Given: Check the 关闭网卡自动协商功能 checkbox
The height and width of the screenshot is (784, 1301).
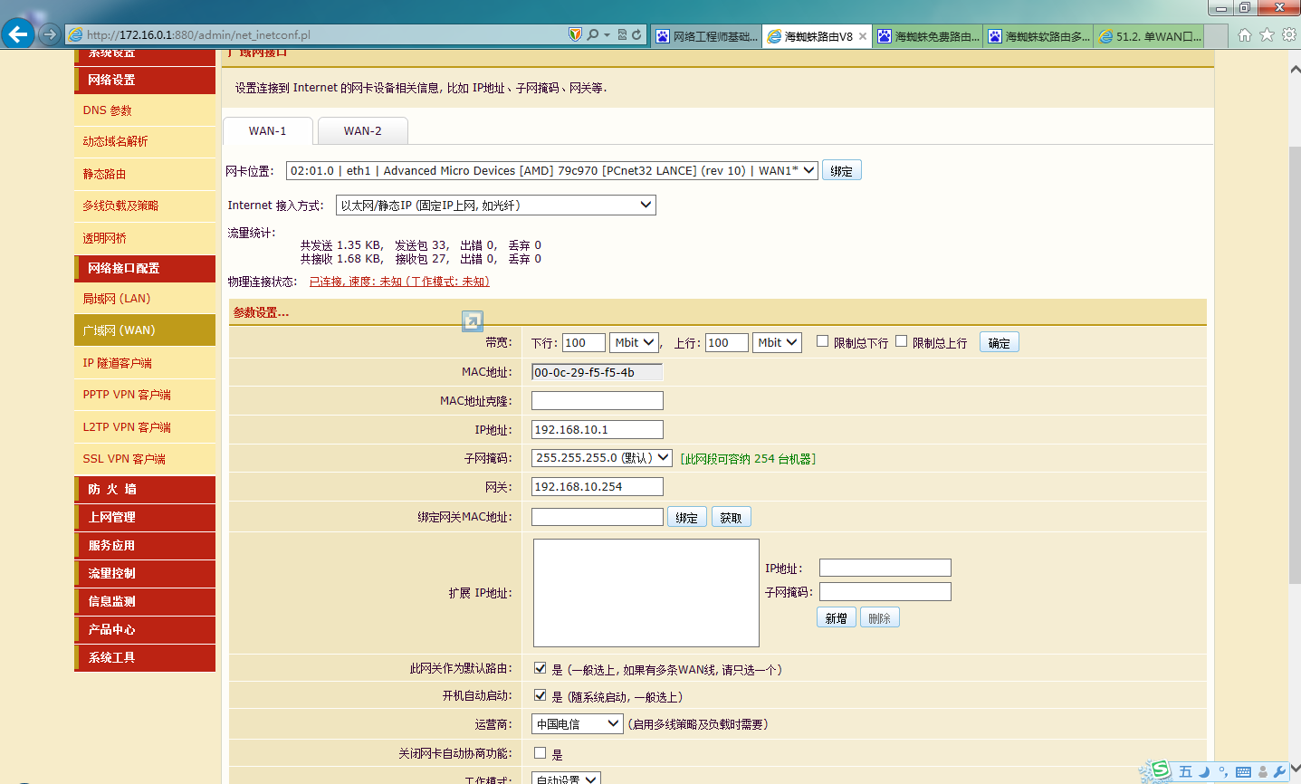Looking at the screenshot, I should point(539,752).
